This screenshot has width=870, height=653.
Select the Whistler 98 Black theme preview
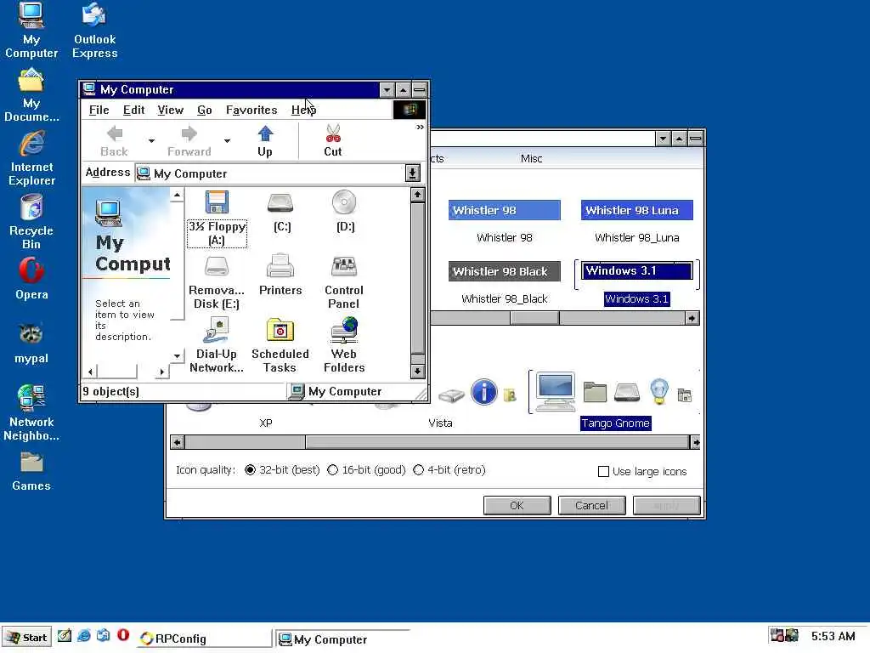[505, 271]
